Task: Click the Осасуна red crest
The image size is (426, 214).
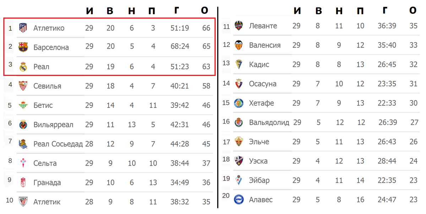Action: [x=239, y=84]
